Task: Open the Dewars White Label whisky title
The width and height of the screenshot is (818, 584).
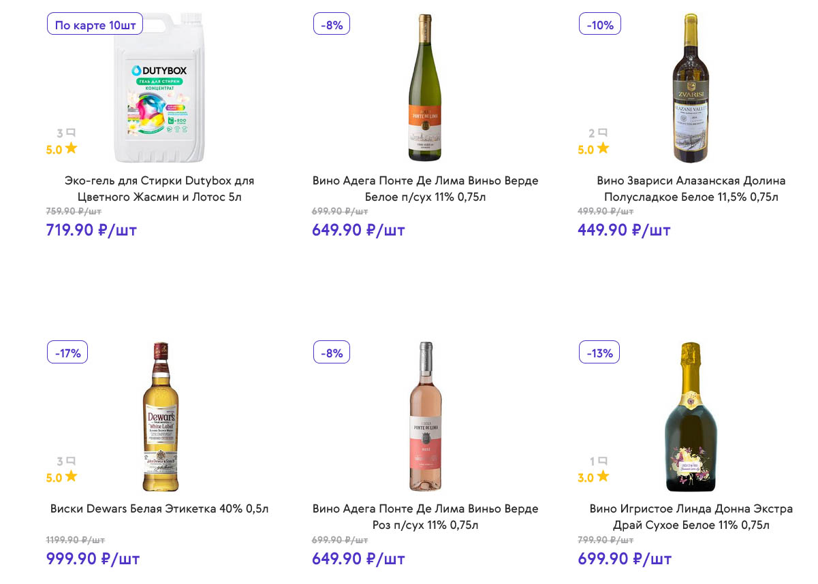Action: pos(159,508)
